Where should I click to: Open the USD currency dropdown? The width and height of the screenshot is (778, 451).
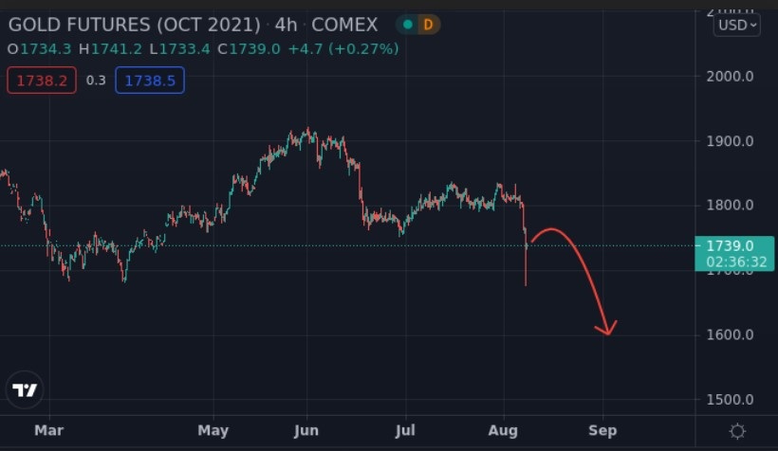[737, 25]
